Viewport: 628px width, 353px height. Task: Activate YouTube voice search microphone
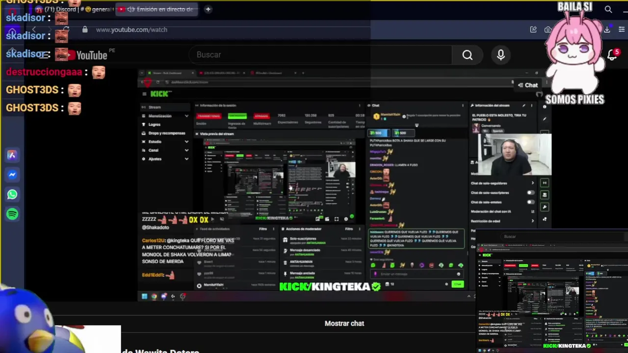(x=500, y=55)
